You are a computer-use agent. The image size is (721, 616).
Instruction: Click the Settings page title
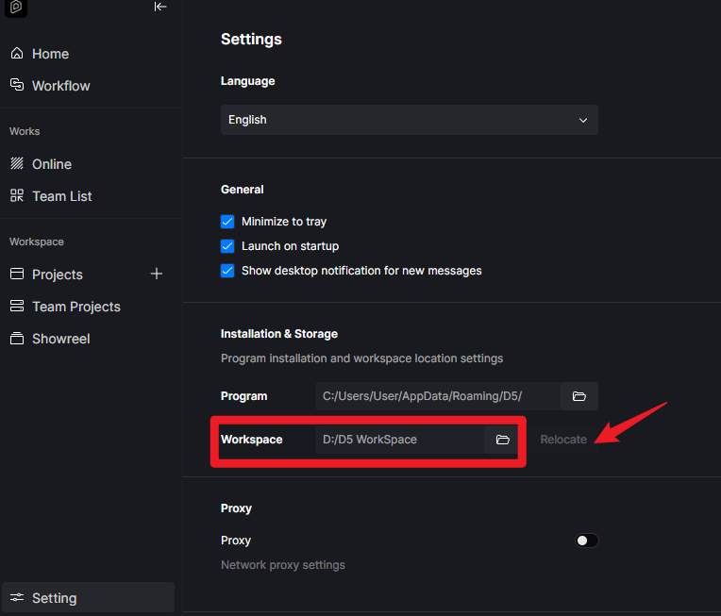coord(251,39)
